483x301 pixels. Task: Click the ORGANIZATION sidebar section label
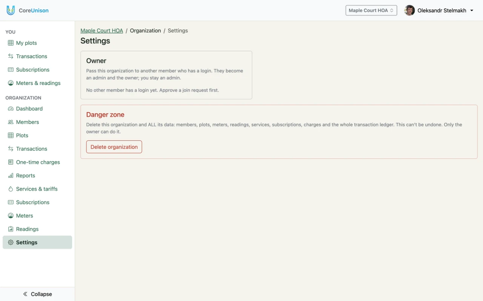tap(23, 98)
